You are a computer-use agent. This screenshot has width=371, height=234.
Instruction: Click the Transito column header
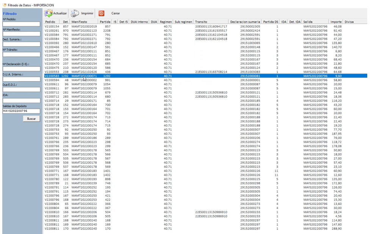point(201,22)
